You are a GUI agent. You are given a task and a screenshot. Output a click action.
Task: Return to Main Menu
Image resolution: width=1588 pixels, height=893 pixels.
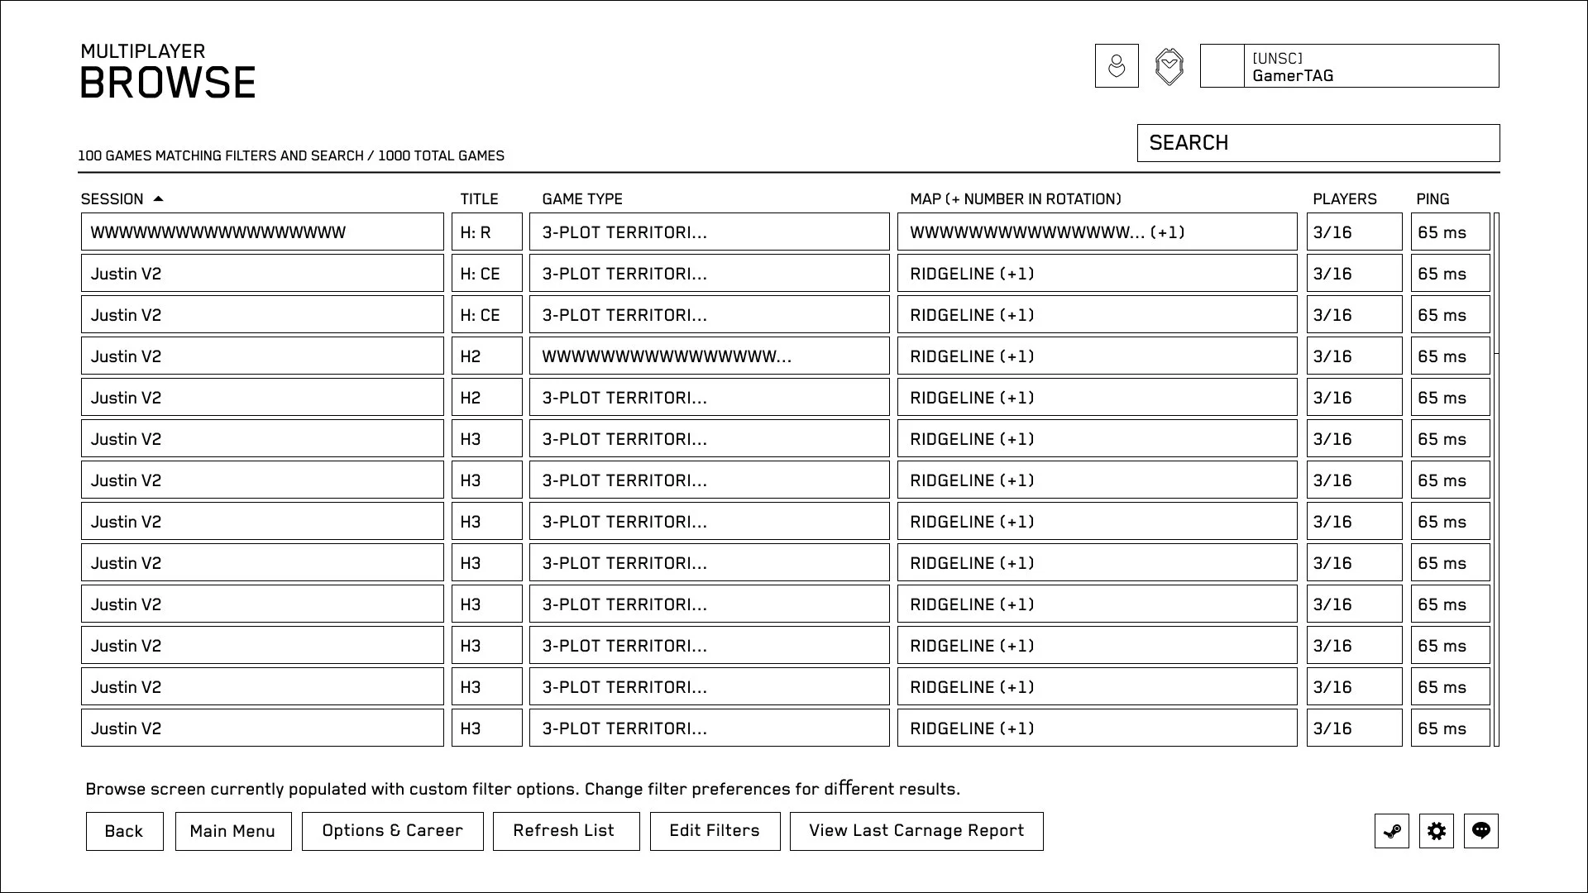point(232,831)
